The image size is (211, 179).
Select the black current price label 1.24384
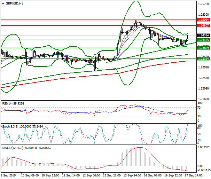click(203, 35)
